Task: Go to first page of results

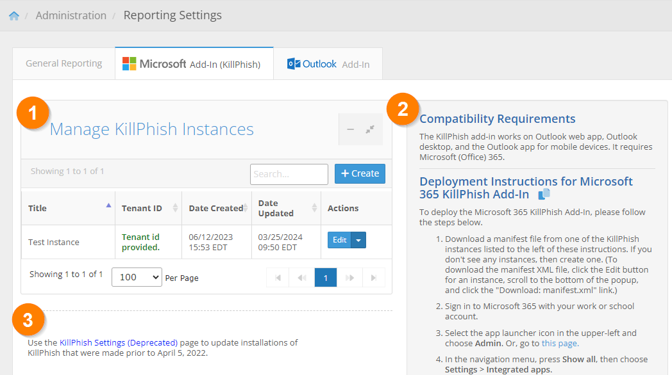Action: pyautogui.click(x=278, y=278)
